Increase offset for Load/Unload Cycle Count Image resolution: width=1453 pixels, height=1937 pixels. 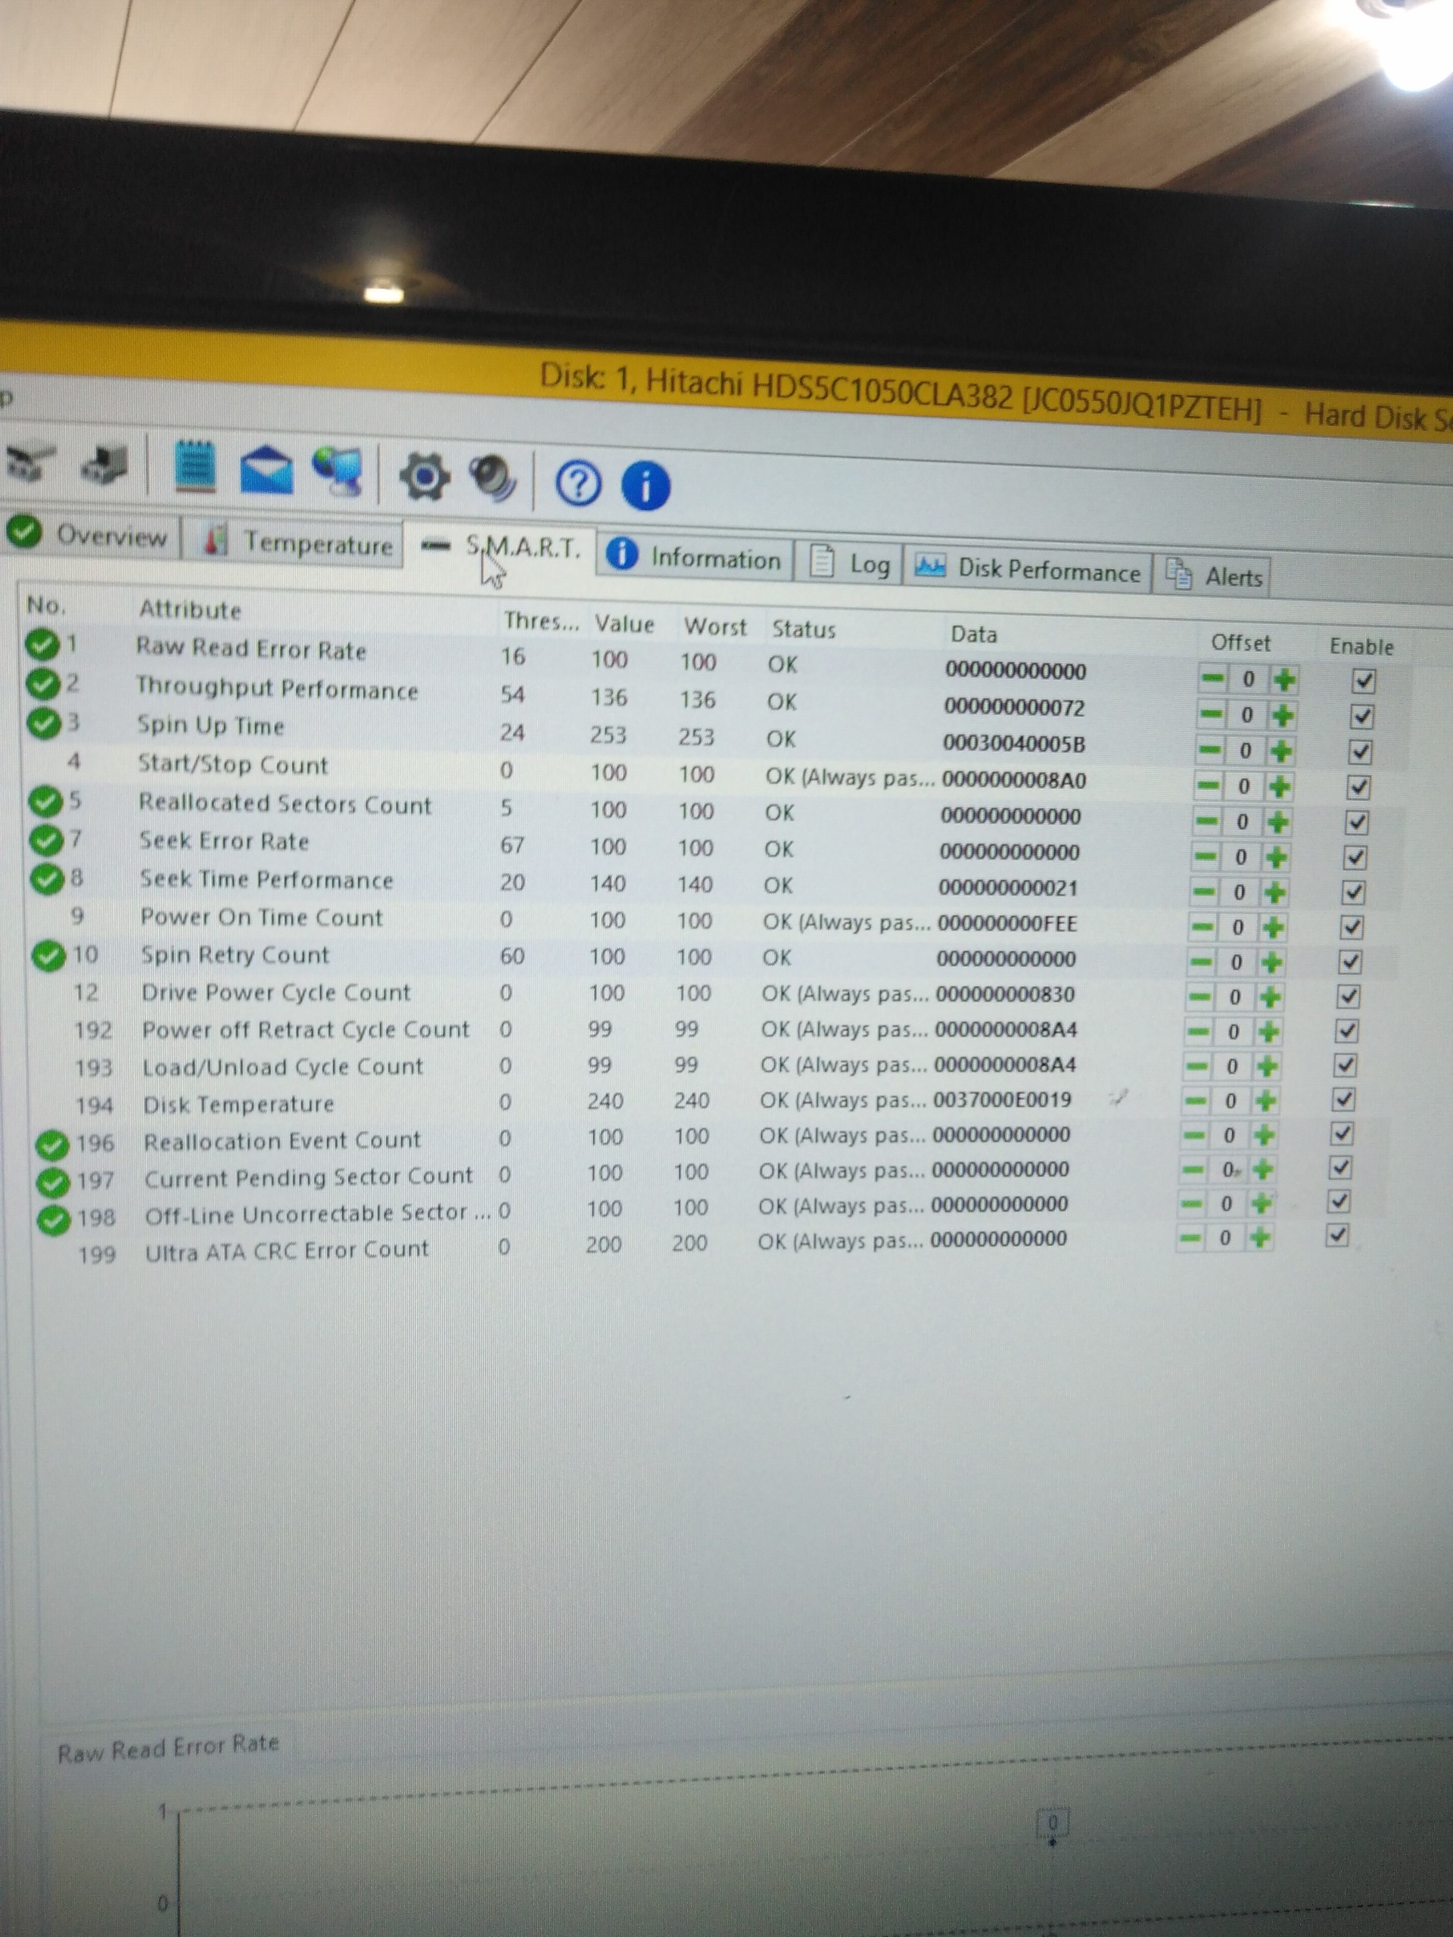point(1268,1065)
